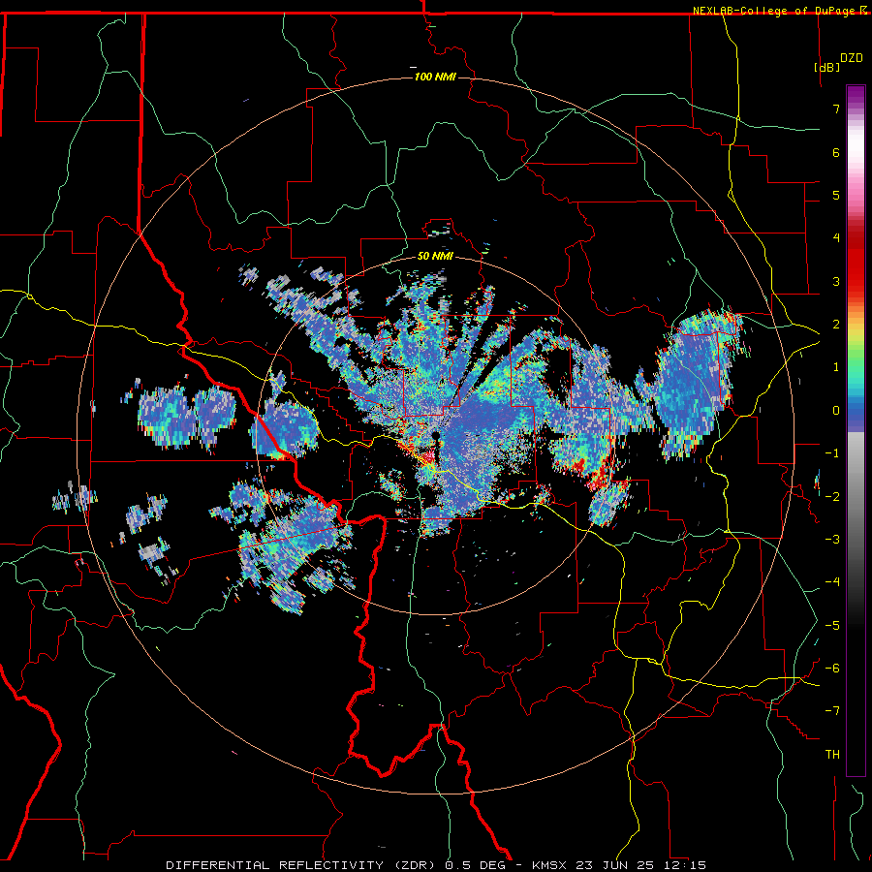Click the -7 value on the dB scale
The width and height of the screenshot is (872, 872).
(x=832, y=711)
